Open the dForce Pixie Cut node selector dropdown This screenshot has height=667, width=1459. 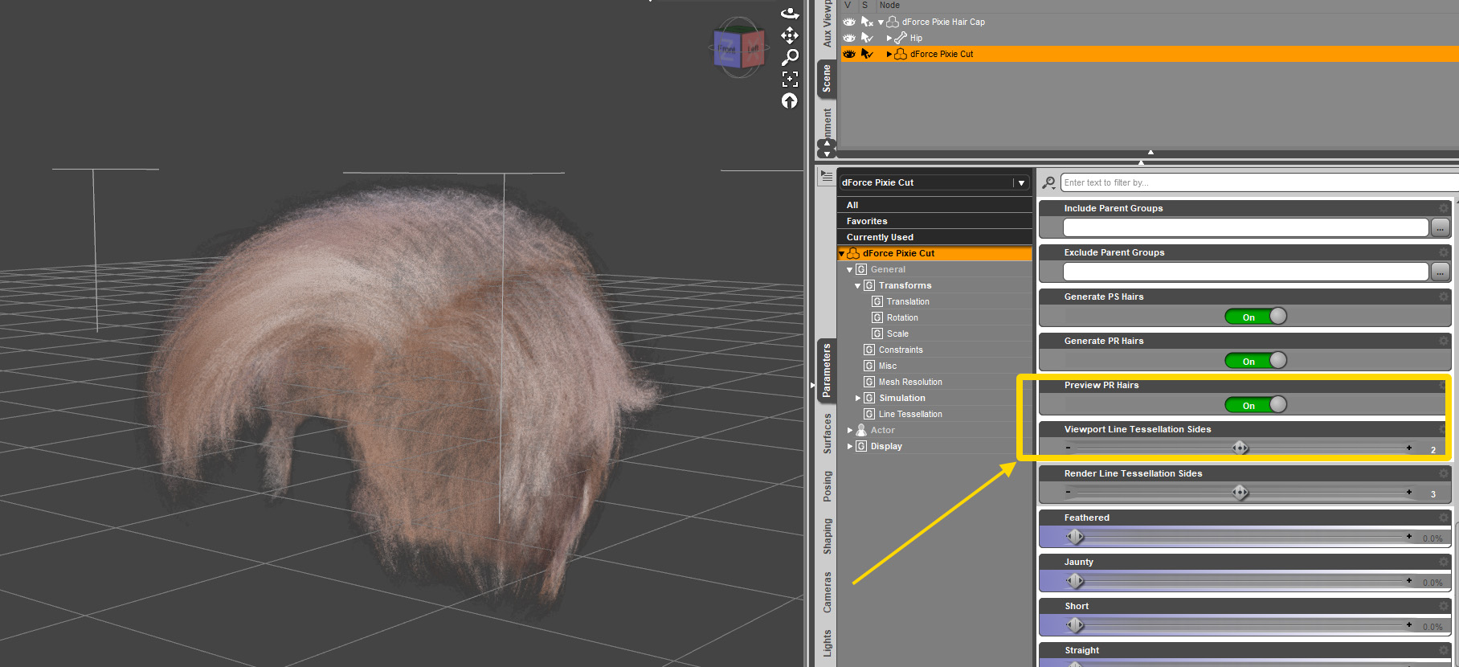click(x=1021, y=183)
